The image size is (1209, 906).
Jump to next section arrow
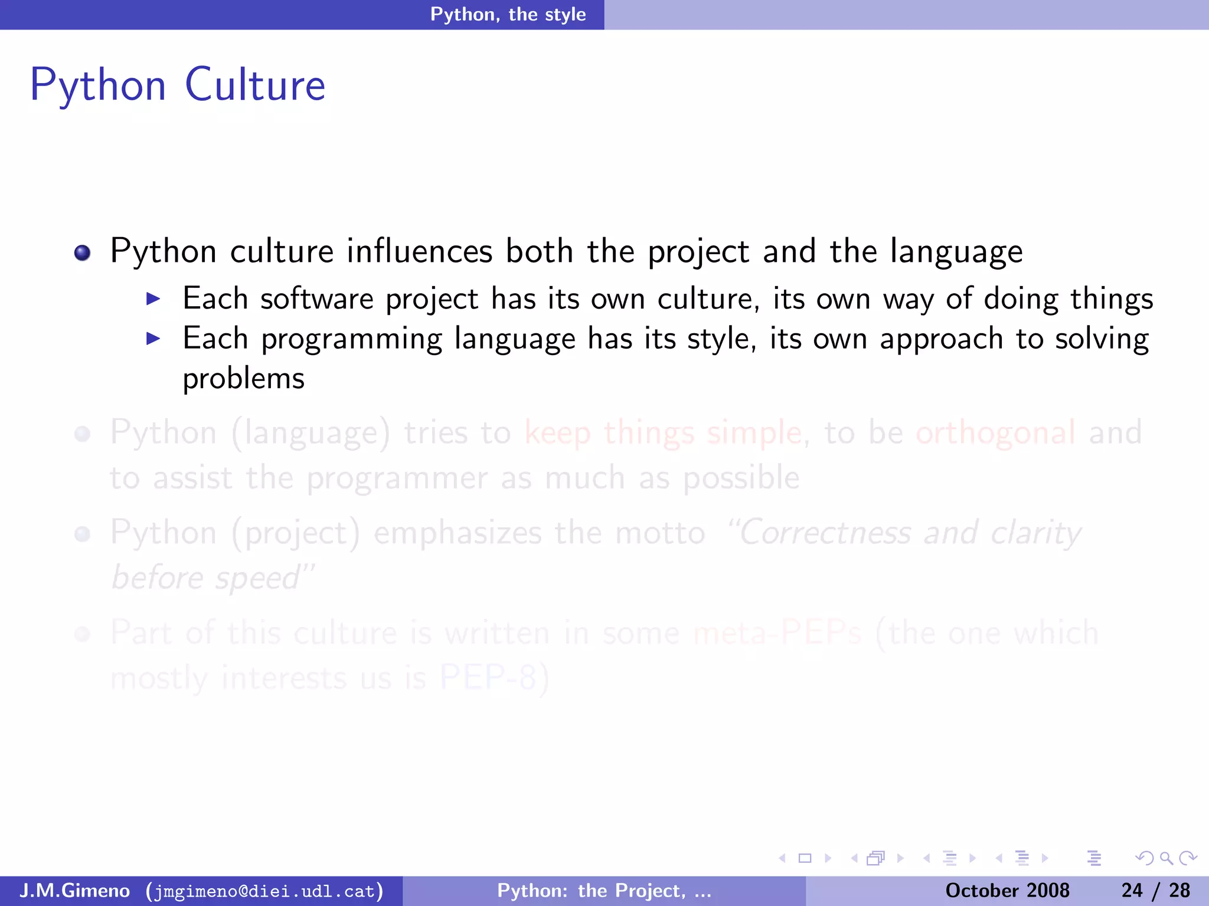pos(1045,858)
